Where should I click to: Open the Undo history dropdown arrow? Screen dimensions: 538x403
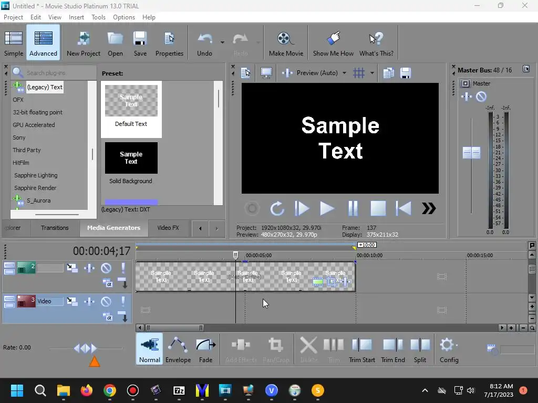[222, 43]
